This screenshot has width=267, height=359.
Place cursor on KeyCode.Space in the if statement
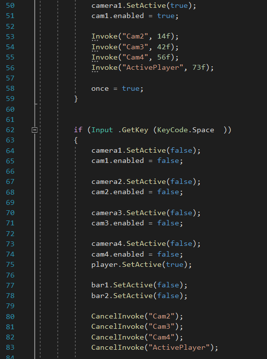[185, 130]
